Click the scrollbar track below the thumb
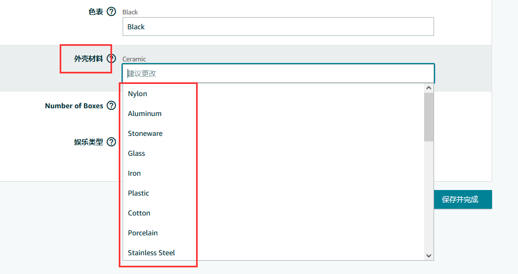This screenshot has width=518, height=274. point(429,199)
